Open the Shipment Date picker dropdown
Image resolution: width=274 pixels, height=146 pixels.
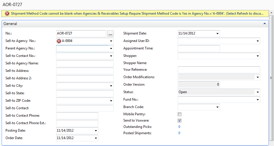[x=217, y=34]
